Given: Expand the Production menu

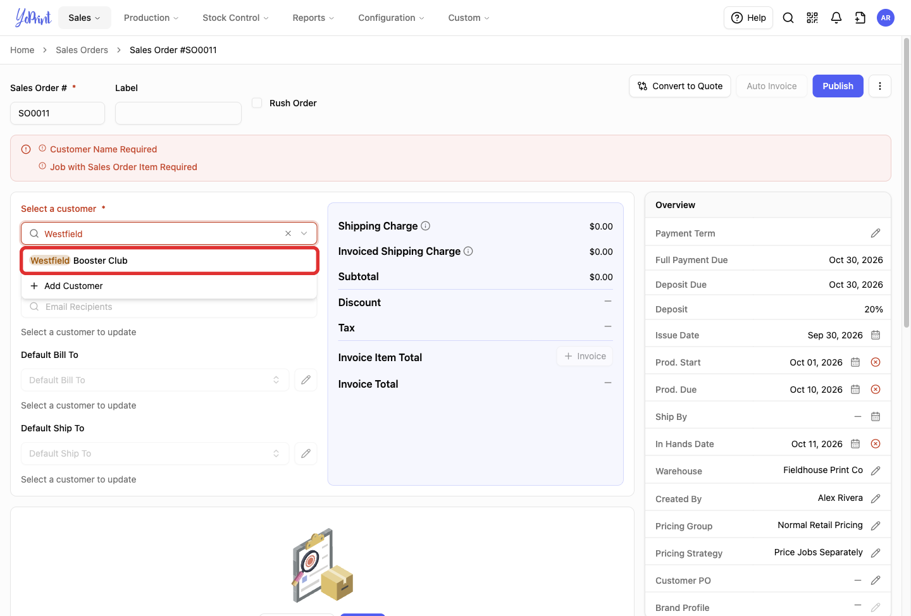Looking at the screenshot, I should tap(151, 18).
